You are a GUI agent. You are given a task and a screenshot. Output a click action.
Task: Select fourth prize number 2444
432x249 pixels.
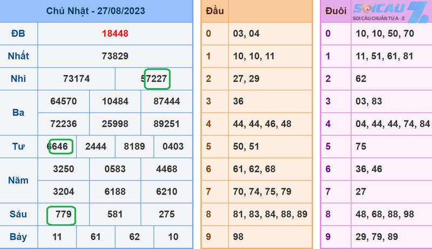click(x=96, y=146)
